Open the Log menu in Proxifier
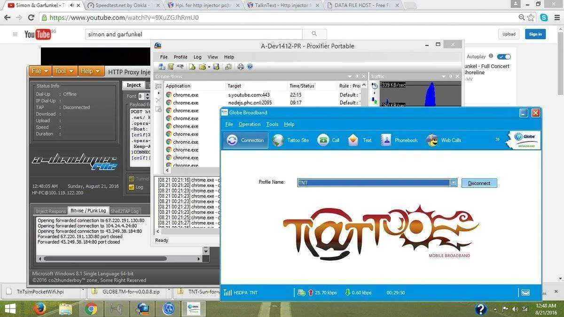Image resolution: width=564 pixels, height=317 pixels. pyautogui.click(x=197, y=57)
